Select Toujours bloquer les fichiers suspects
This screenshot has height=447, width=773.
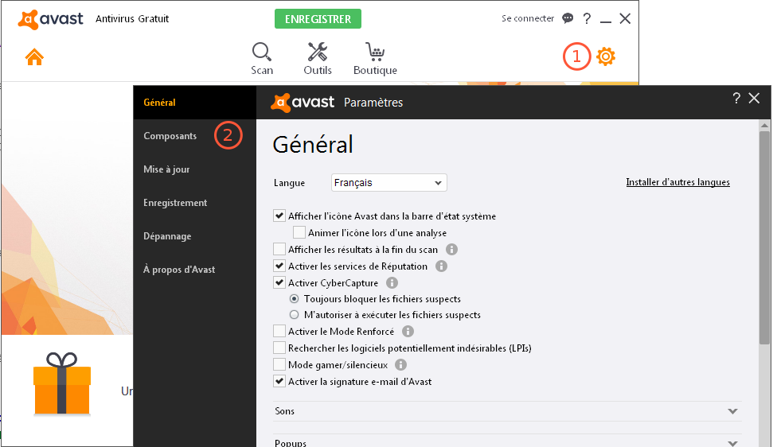coord(295,299)
